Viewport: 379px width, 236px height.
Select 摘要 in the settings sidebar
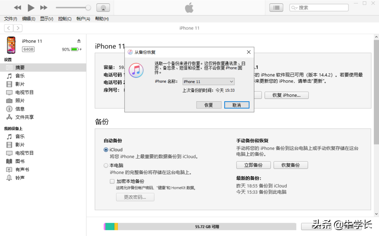tap(43, 68)
